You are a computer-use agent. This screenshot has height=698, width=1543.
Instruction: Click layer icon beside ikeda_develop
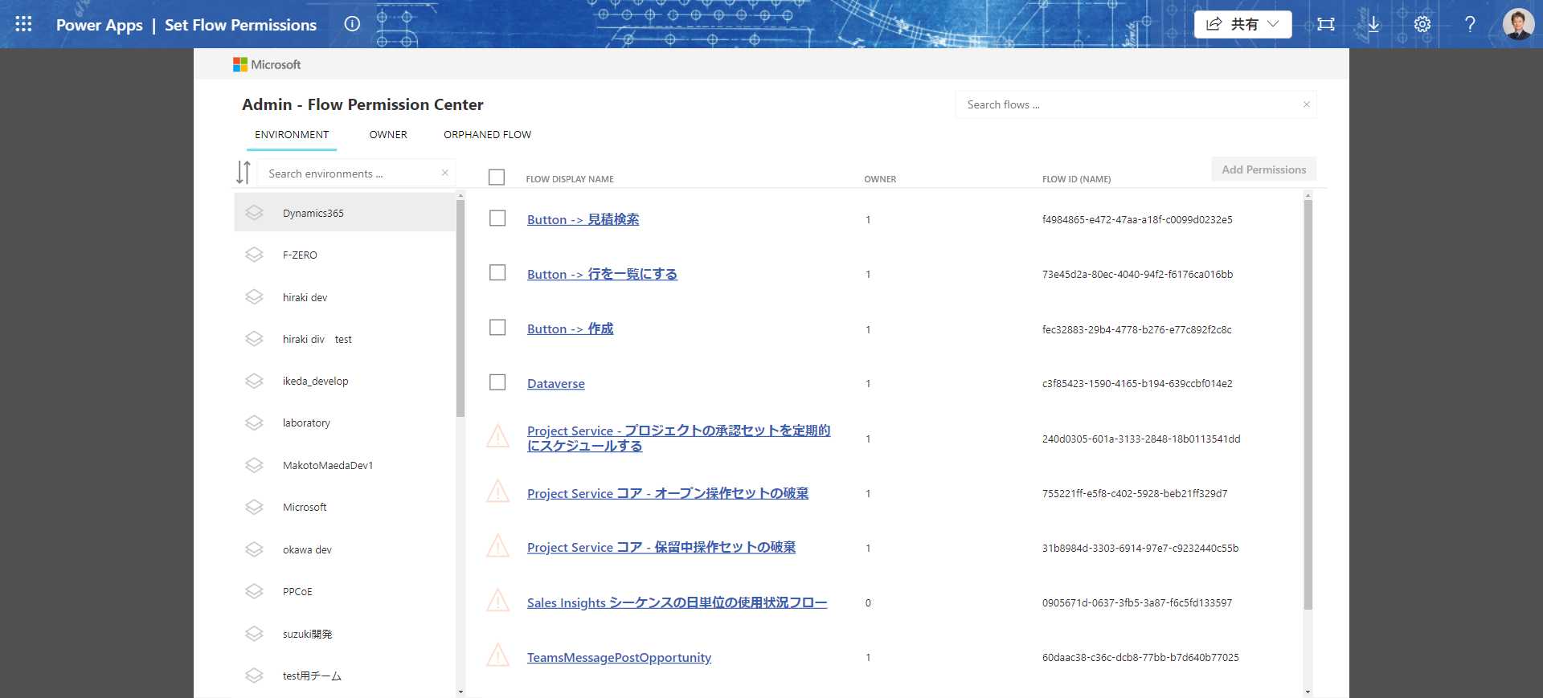click(x=255, y=381)
